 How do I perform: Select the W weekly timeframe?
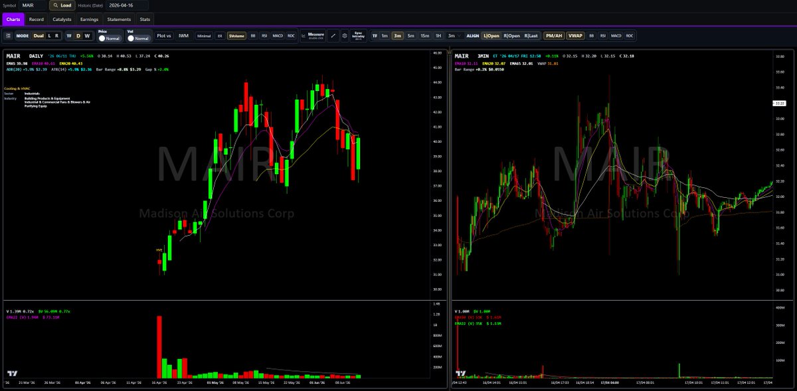point(87,36)
